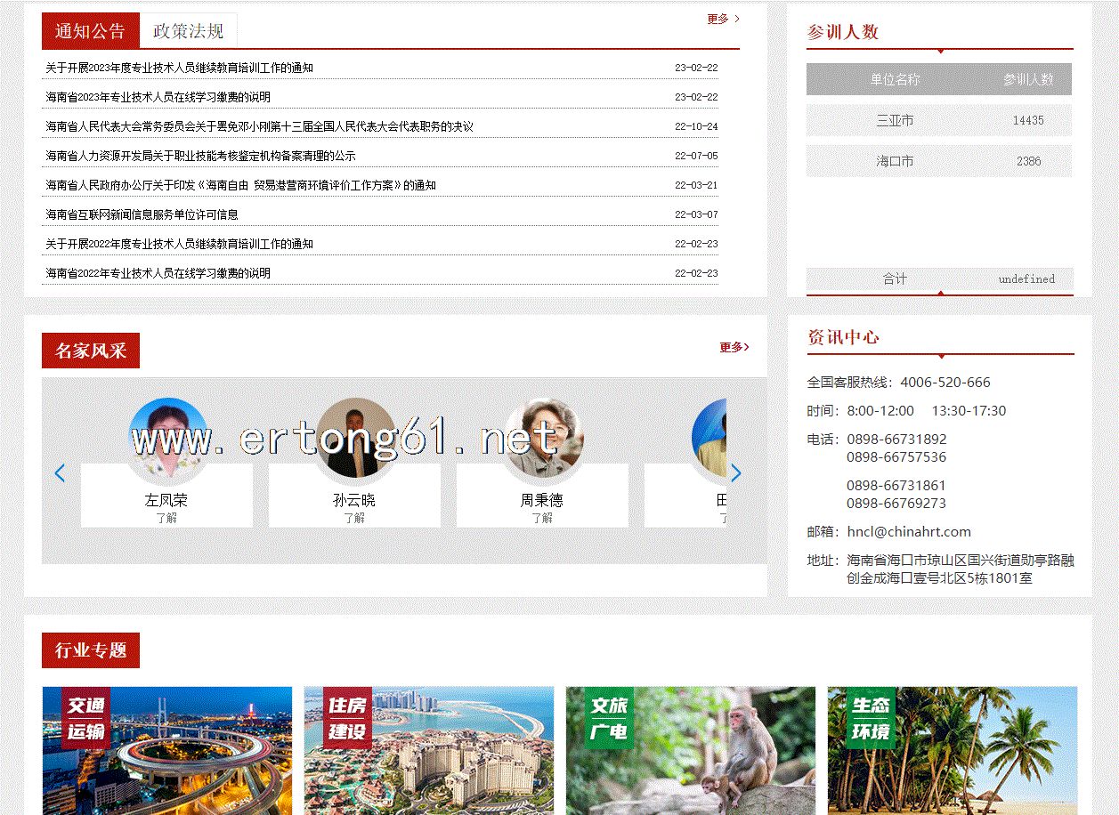Open 文旅广电 industry topic image
This screenshot has height=815, width=1119.
pyautogui.click(x=690, y=750)
